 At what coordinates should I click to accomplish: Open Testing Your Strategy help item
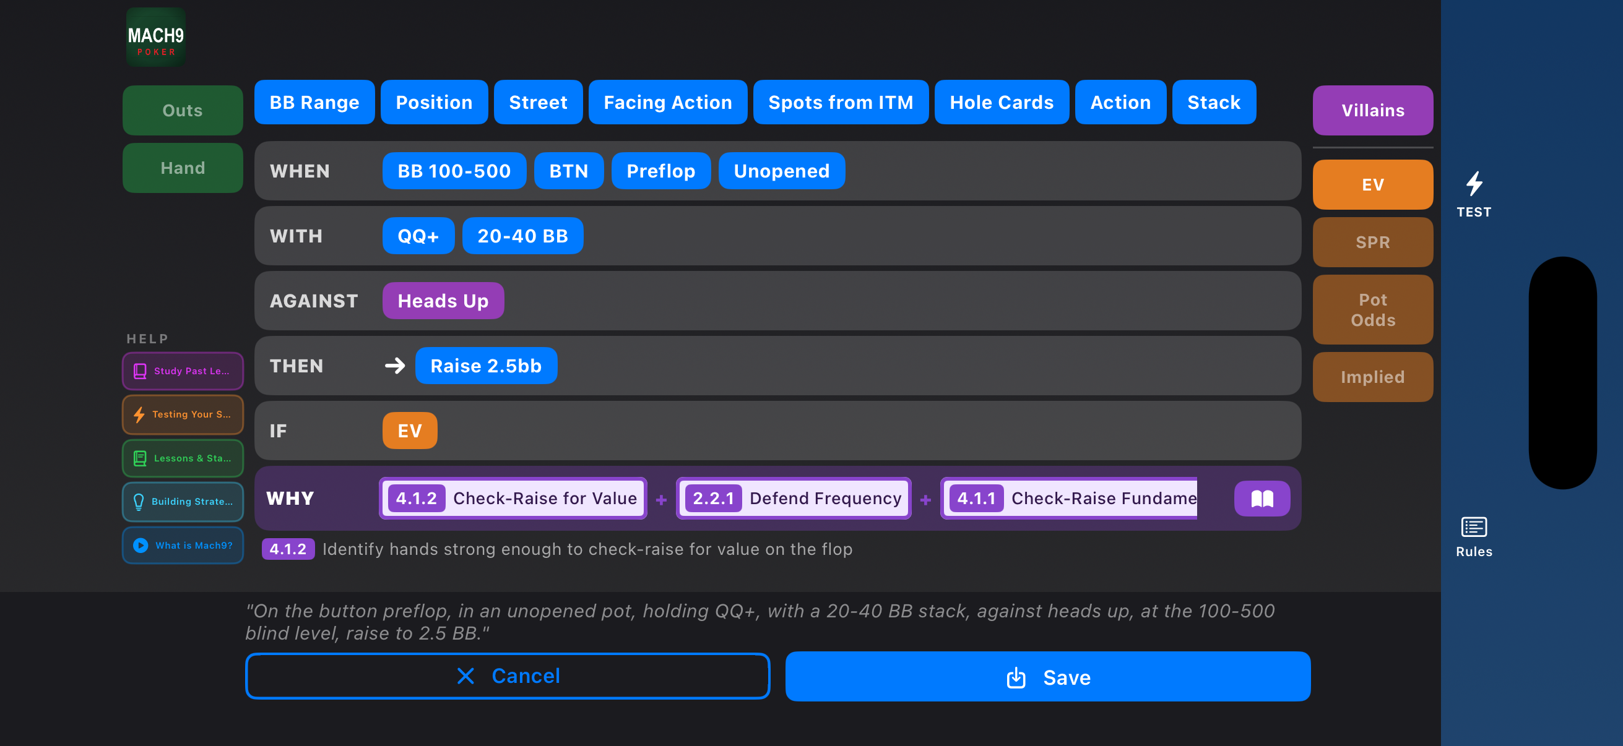point(183,414)
